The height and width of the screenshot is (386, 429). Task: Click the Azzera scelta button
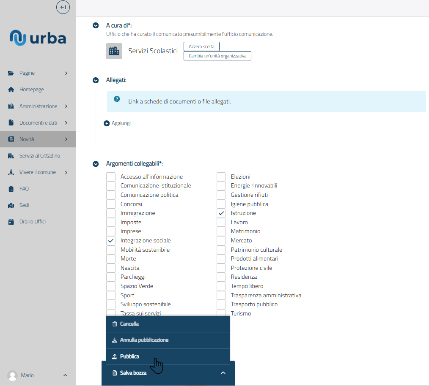pos(201,46)
